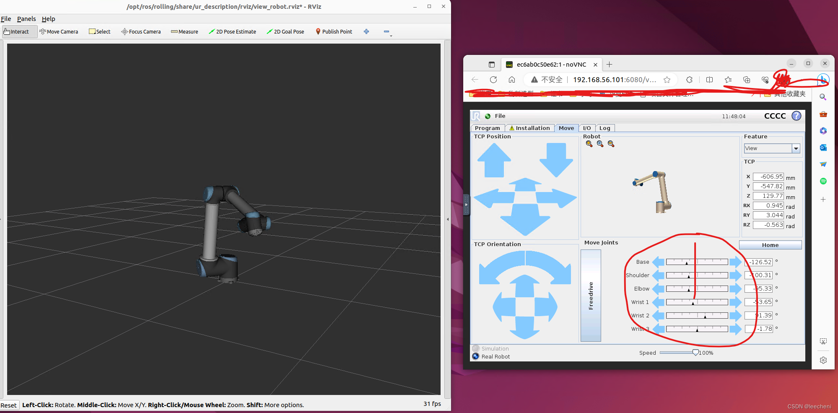Click the Base joint angle field

point(758,262)
